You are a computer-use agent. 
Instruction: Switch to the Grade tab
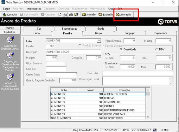point(101,28)
